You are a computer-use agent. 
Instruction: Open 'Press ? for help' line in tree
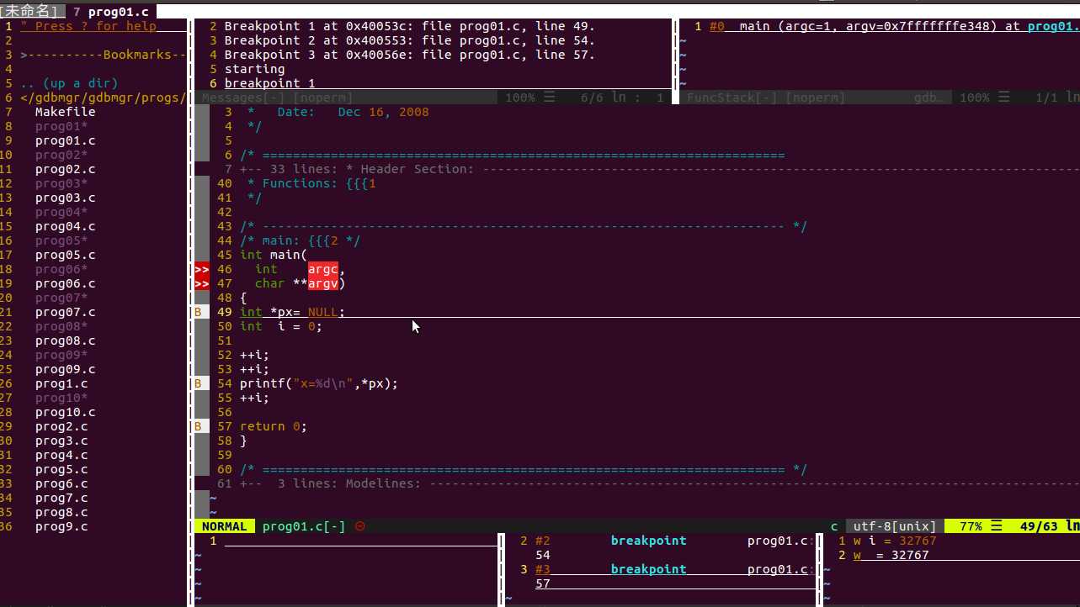pyautogui.click(x=88, y=26)
